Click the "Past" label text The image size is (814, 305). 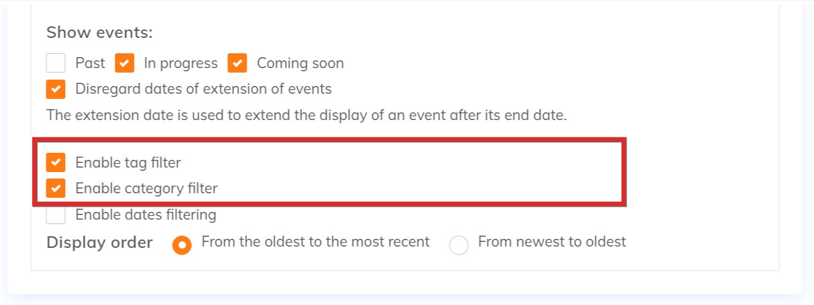[90, 63]
